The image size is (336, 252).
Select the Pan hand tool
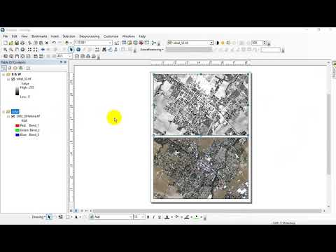17,50
